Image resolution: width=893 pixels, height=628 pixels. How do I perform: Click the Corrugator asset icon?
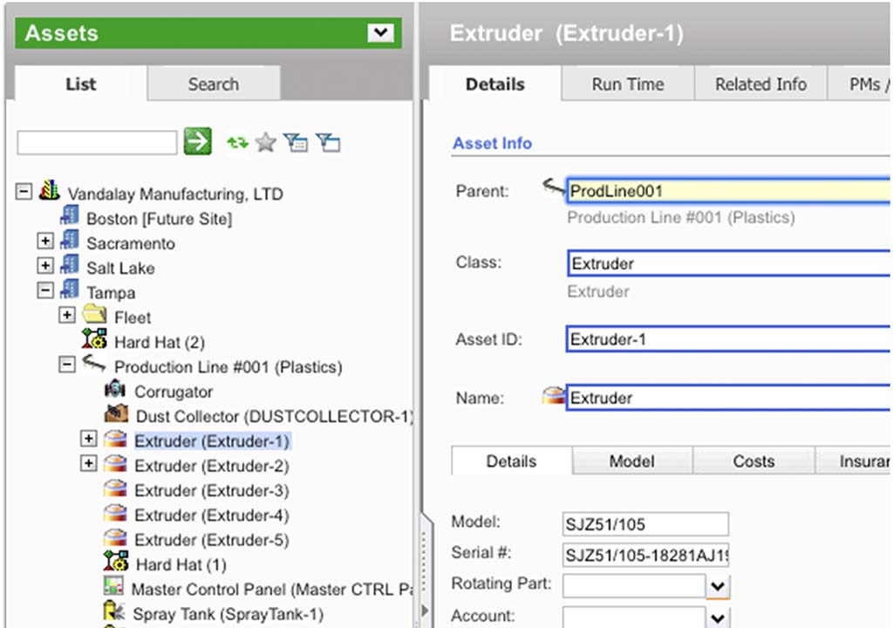[x=115, y=391]
